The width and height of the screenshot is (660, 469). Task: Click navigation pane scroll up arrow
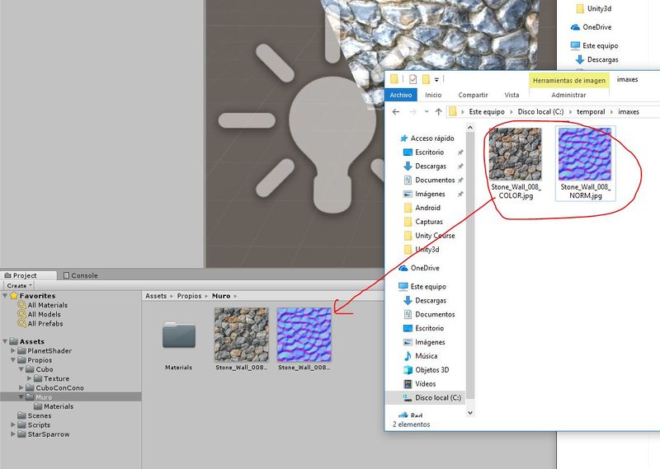tap(470, 128)
